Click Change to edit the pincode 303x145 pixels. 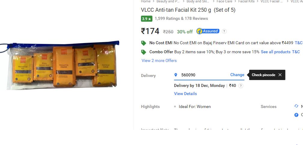tap(237, 75)
